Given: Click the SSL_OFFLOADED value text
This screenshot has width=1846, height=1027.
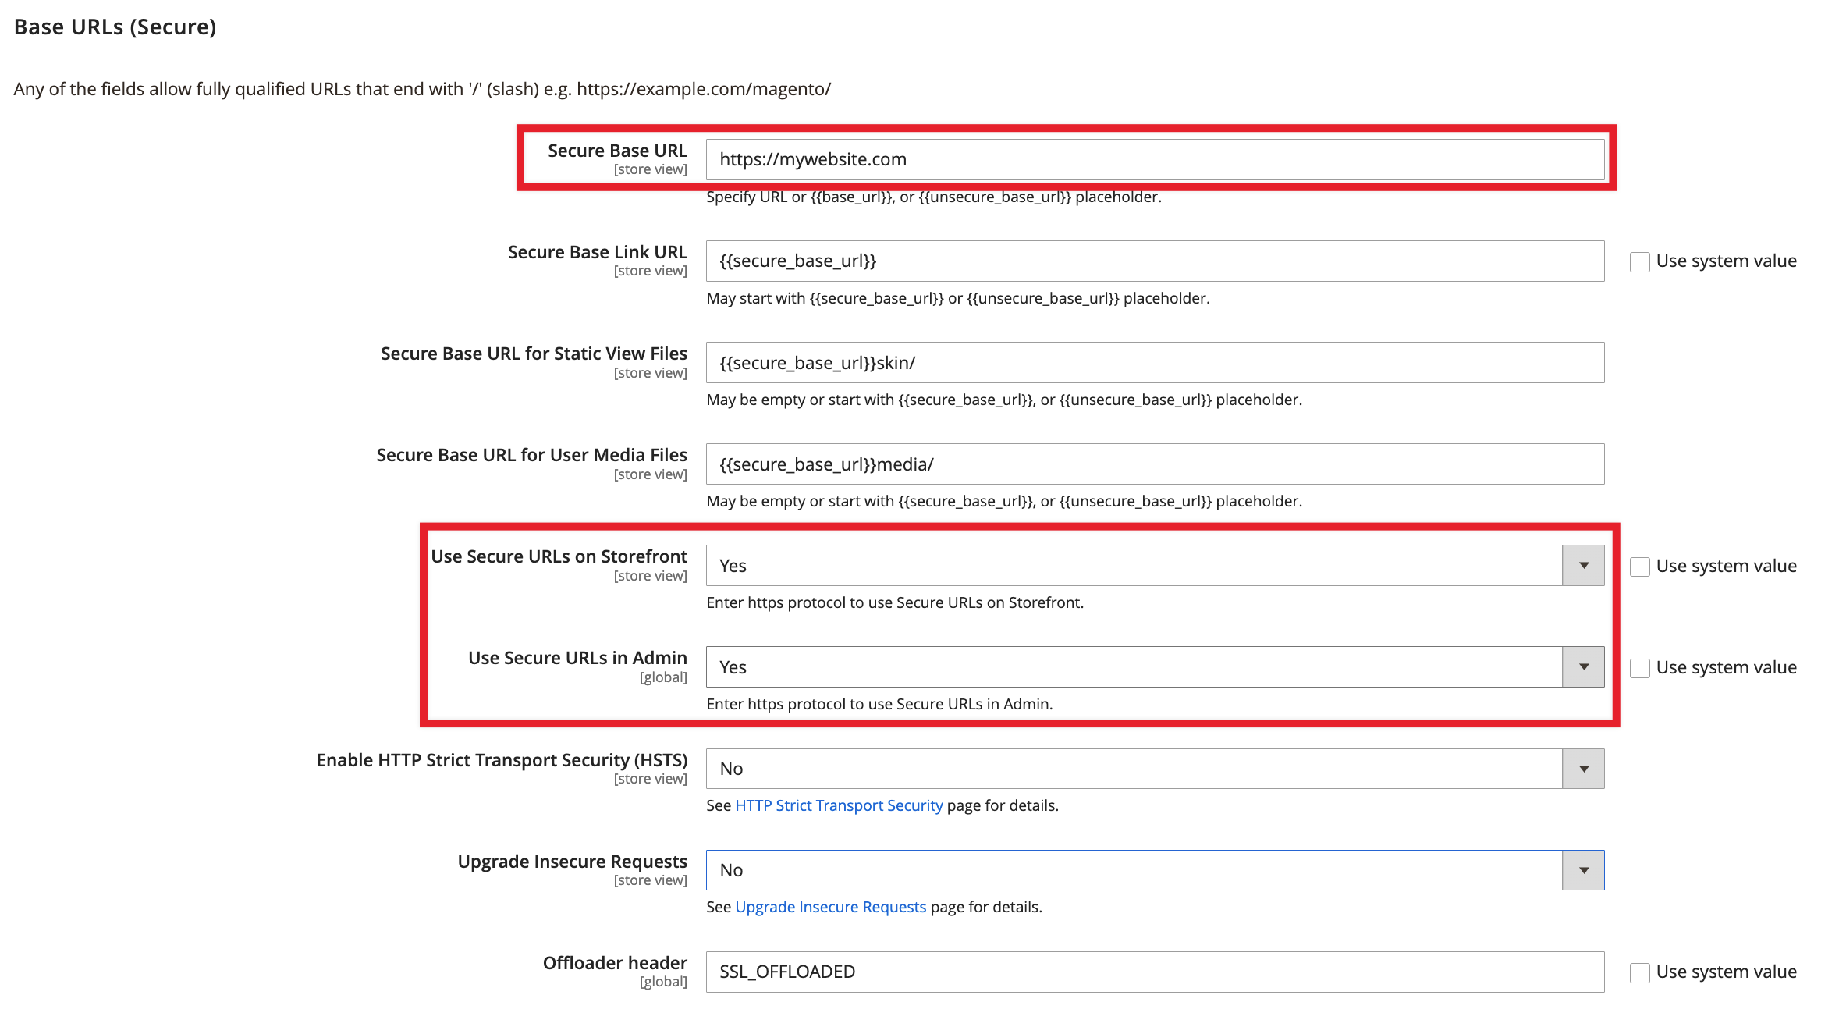Looking at the screenshot, I should (x=786, y=972).
